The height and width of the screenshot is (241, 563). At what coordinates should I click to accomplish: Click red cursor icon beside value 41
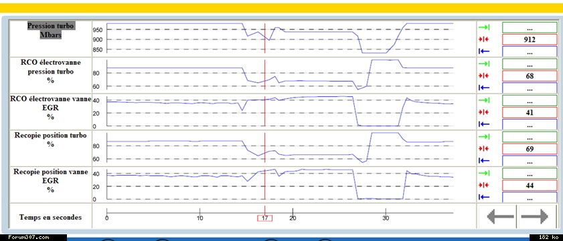click(x=484, y=112)
